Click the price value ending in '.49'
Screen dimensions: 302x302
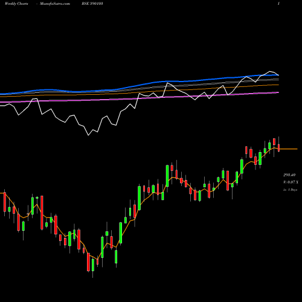pos(289,175)
